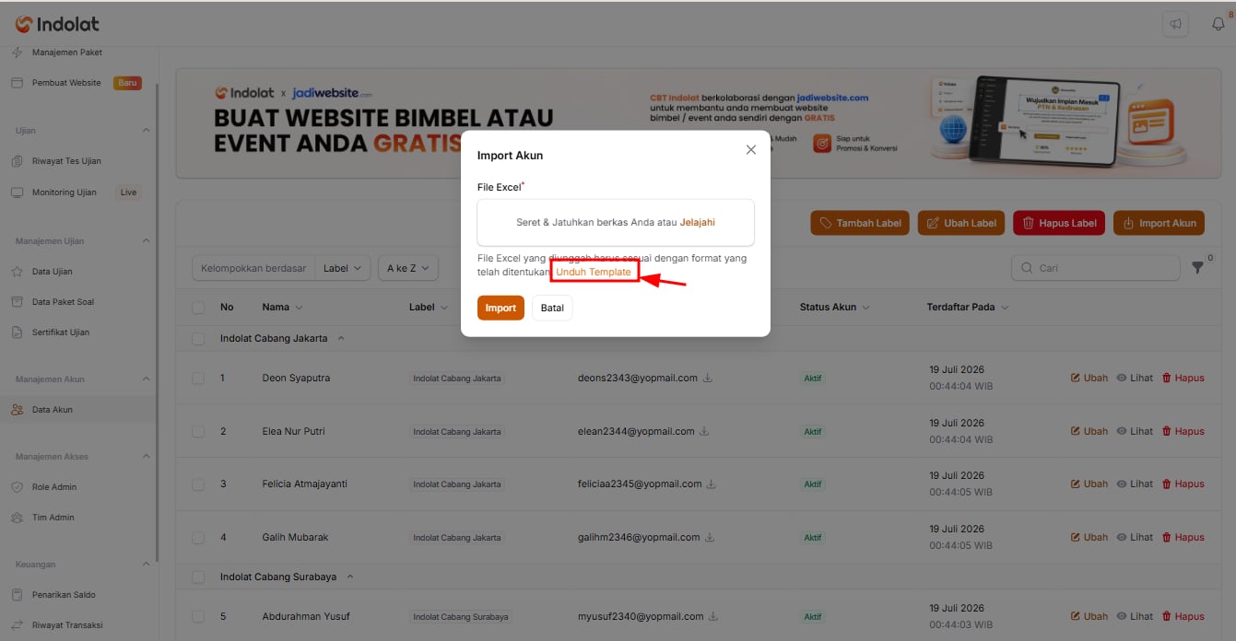1236x641 pixels.
Task: Click the red Hapus Label button
Action: (x=1059, y=223)
